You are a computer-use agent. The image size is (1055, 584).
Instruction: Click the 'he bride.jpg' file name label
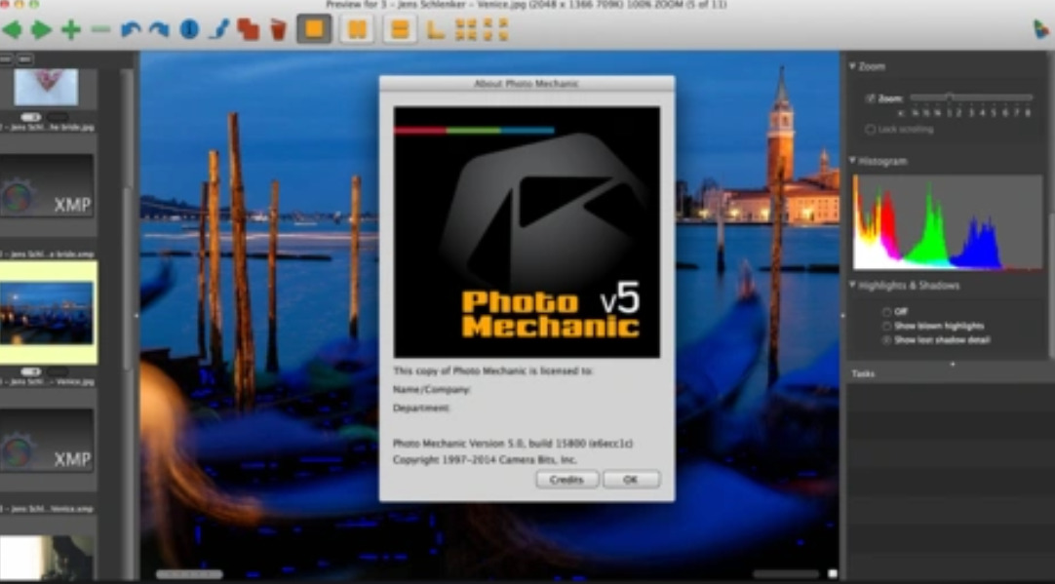coord(47,127)
